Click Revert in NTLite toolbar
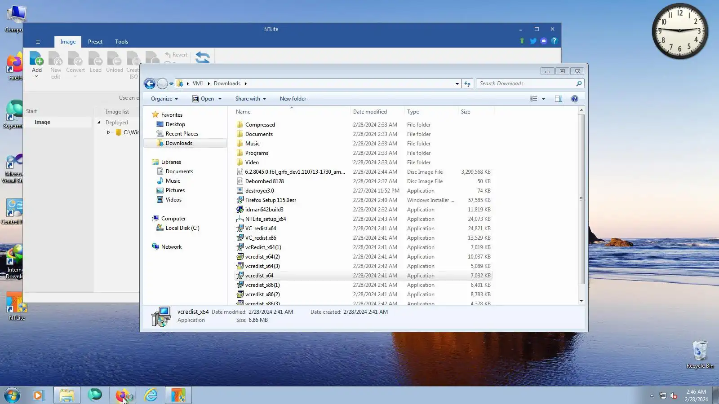Screen dimensions: 719x404 176,55
